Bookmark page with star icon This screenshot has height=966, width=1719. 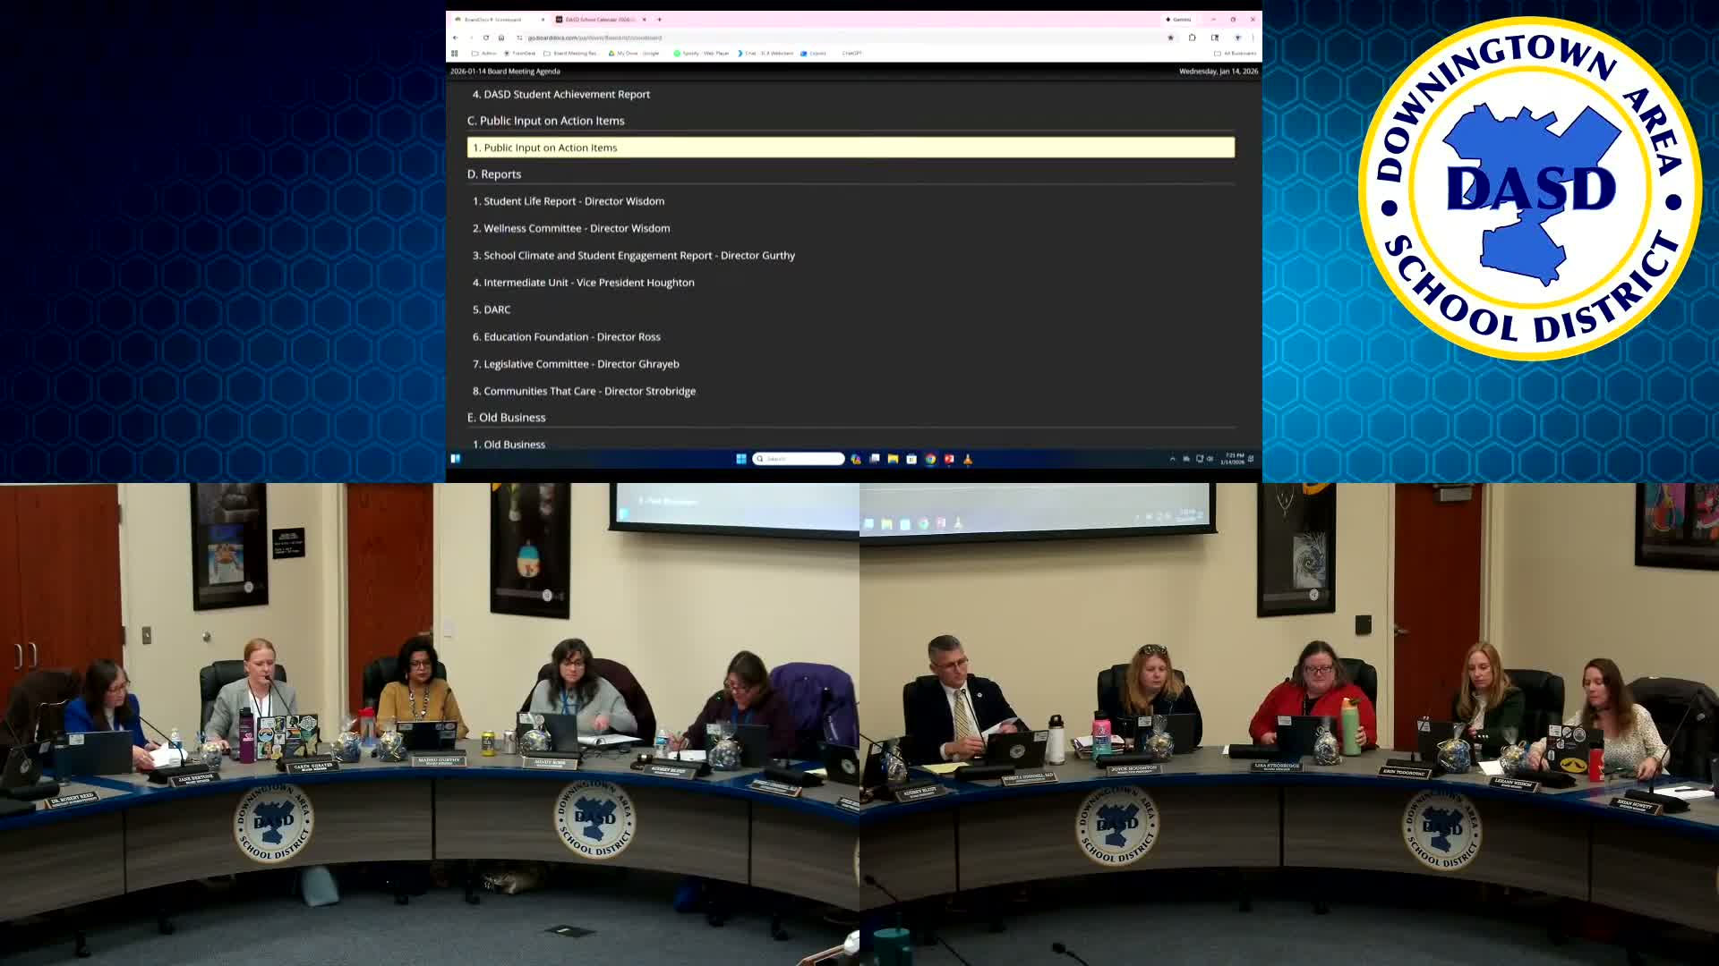1170,38
